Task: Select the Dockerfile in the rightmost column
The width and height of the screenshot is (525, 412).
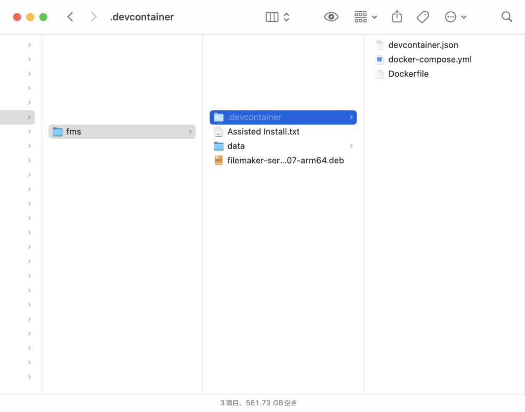Action: pyautogui.click(x=409, y=74)
